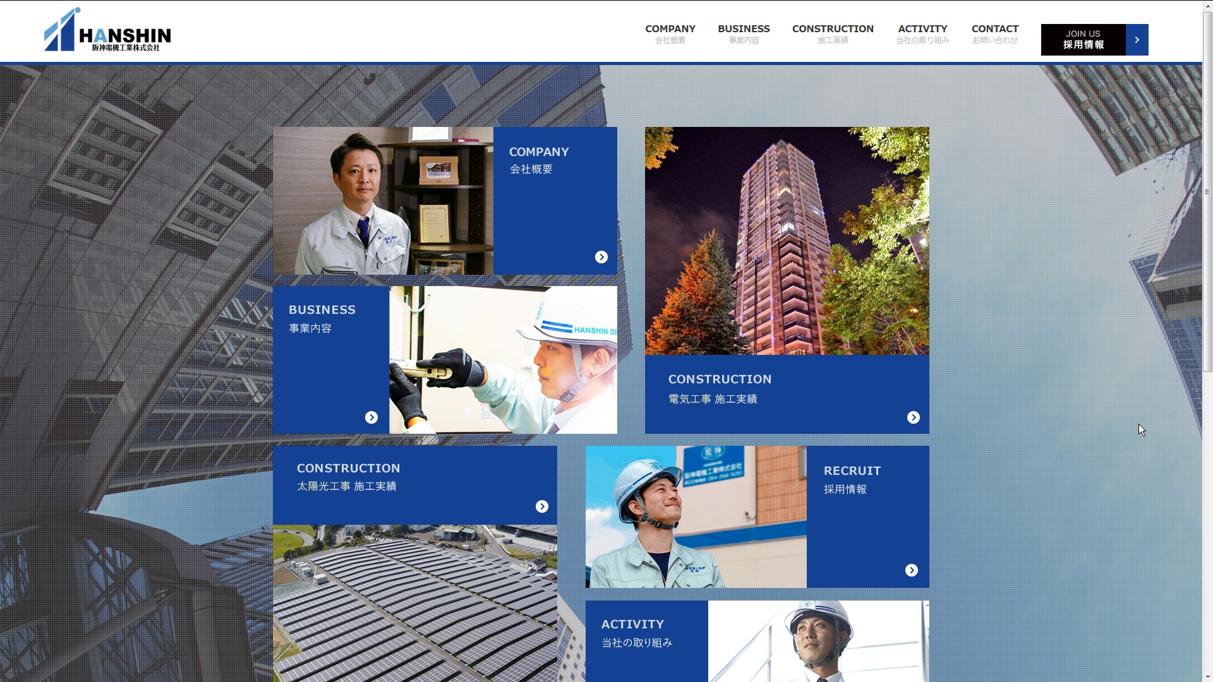Open the COMPANY menu in header
Image resolution: width=1213 pixels, height=682 pixels.
click(x=670, y=34)
